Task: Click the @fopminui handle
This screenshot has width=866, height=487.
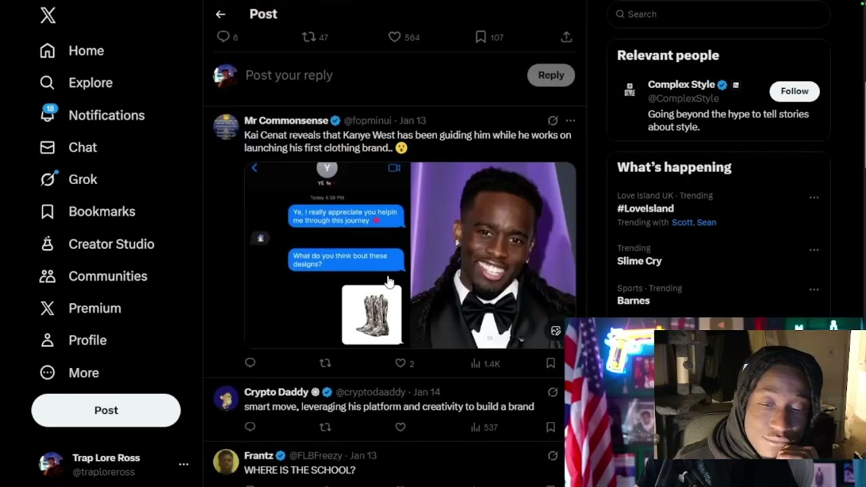Action: [367, 120]
